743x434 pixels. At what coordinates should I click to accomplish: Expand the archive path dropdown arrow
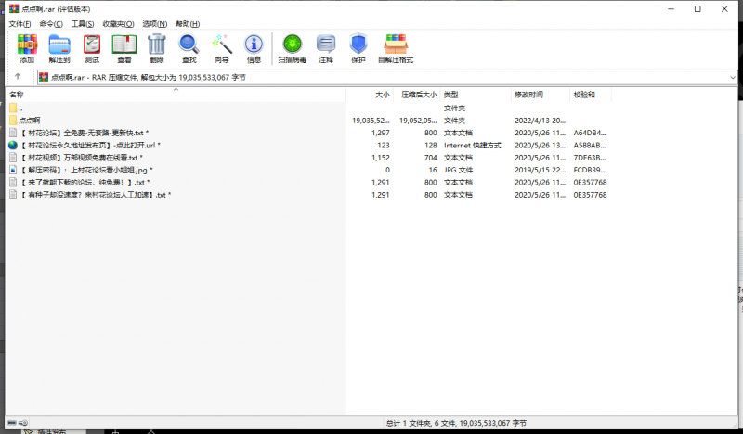point(734,77)
